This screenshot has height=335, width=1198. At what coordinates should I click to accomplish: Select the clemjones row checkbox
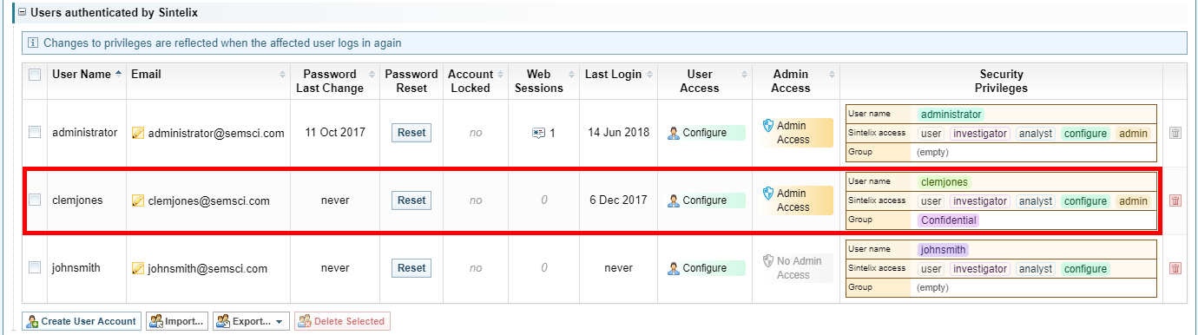point(35,200)
